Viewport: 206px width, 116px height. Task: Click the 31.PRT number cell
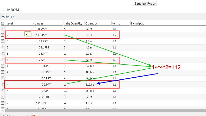46,66
